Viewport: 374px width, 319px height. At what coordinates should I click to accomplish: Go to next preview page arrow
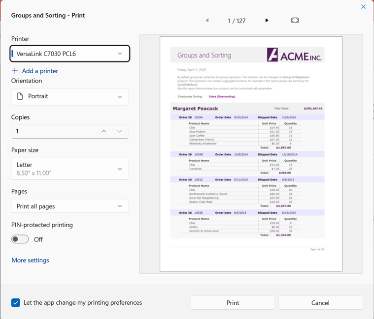(x=267, y=21)
